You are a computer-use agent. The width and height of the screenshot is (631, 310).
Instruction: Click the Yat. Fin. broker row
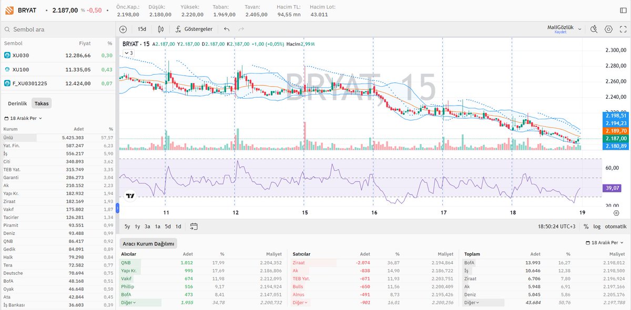click(x=57, y=146)
